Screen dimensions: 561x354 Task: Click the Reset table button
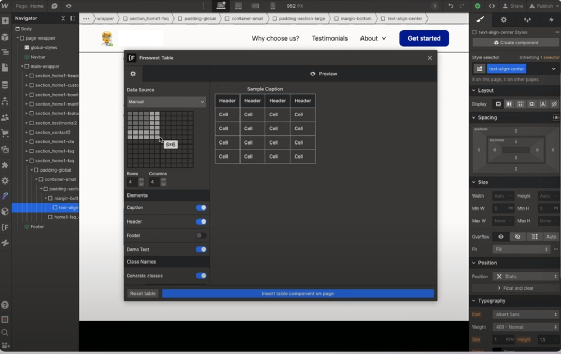tap(143, 294)
